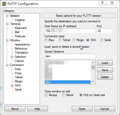Click the Open button to connect

click(x=82, y=109)
